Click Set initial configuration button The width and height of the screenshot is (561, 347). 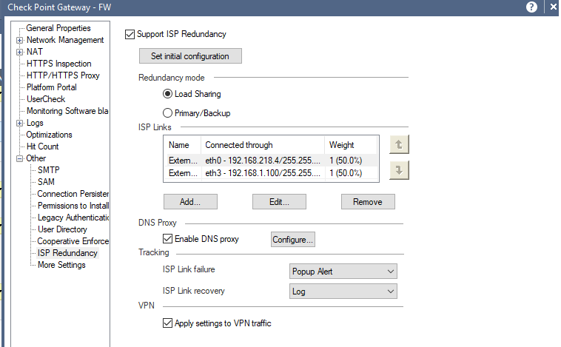click(x=190, y=56)
